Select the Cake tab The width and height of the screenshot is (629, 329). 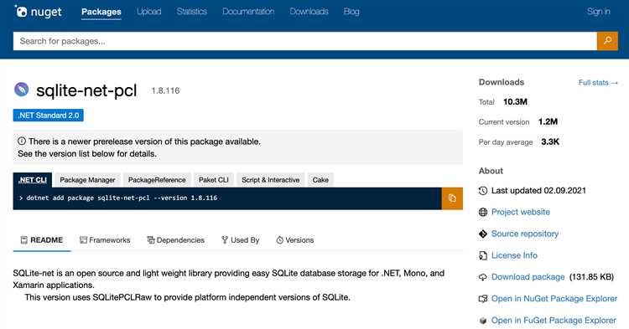click(x=320, y=180)
